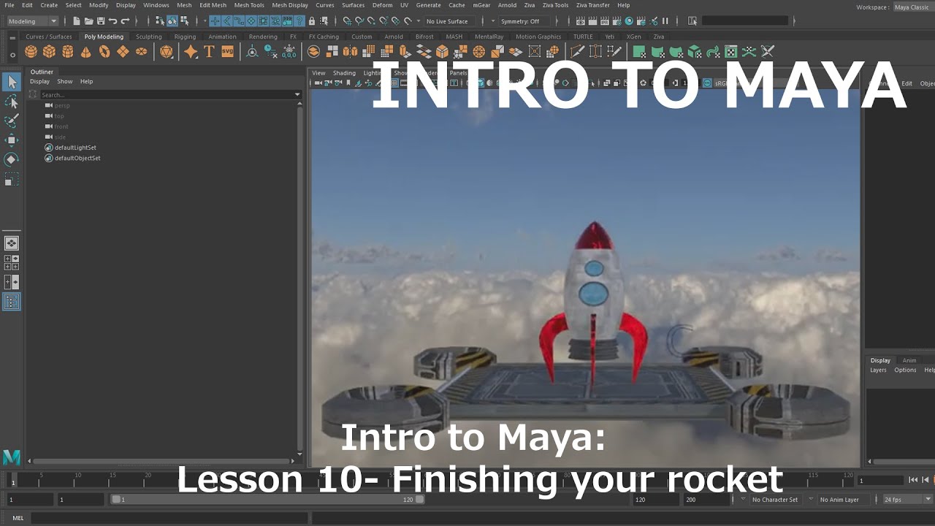This screenshot has width=935, height=526.
Task: Switch to the Sculpting shelf tab
Action: (x=149, y=37)
